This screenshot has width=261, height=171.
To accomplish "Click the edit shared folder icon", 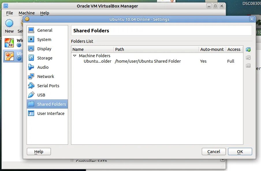I will tap(248, 57).
